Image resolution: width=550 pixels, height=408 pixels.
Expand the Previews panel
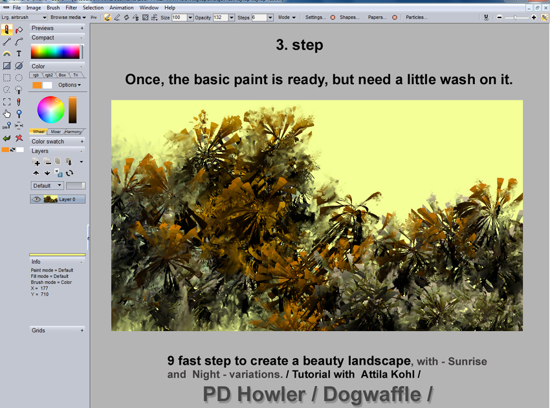point(82,28)
